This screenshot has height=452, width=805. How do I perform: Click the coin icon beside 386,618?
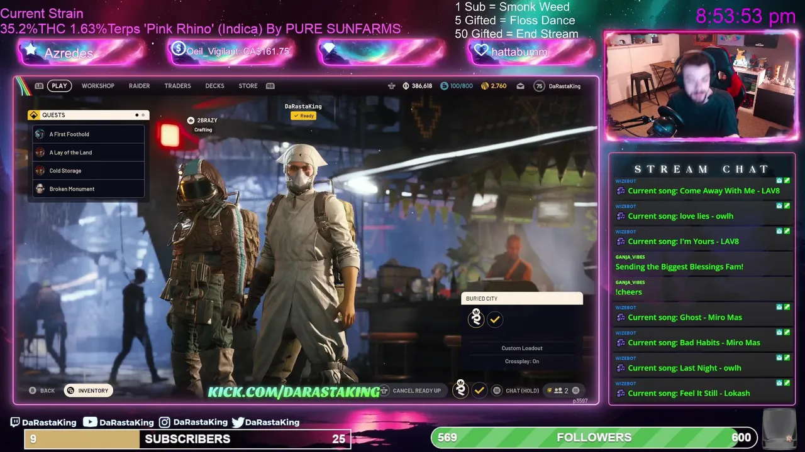coord(406,86)
